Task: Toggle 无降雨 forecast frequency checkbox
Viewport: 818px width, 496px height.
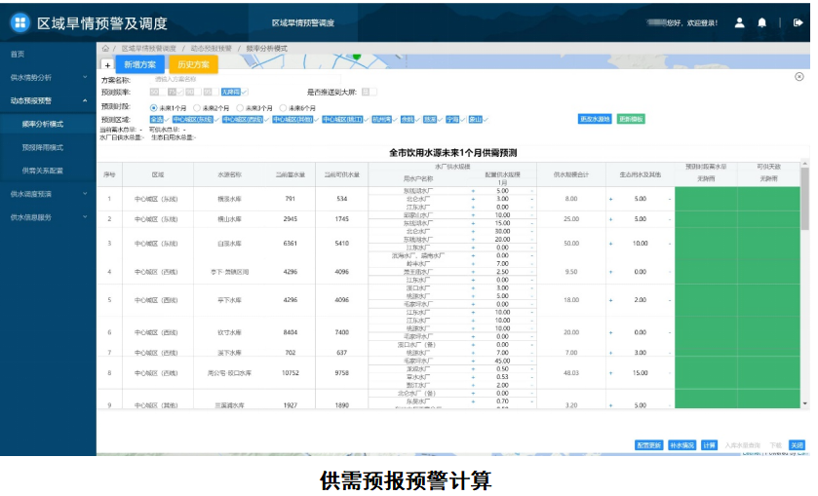Action: 234,92
